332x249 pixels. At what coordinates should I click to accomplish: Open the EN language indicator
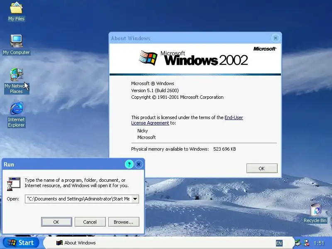[279, 243]
